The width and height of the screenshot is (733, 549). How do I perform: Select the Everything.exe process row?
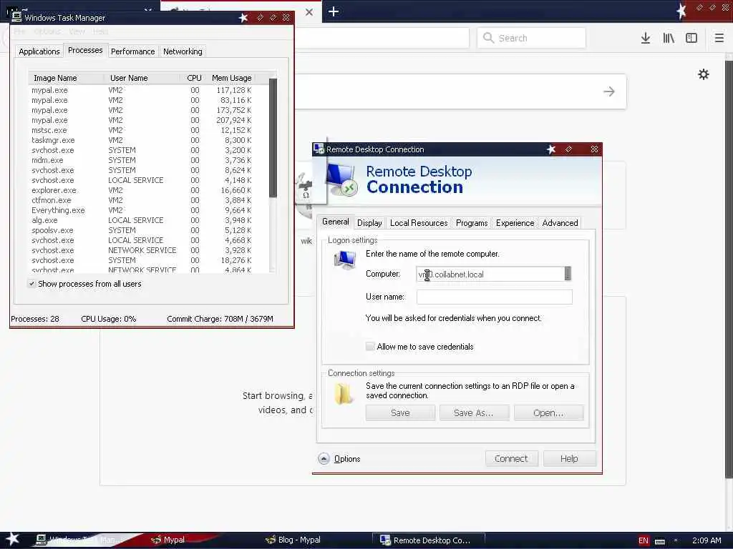coord(149,210)
